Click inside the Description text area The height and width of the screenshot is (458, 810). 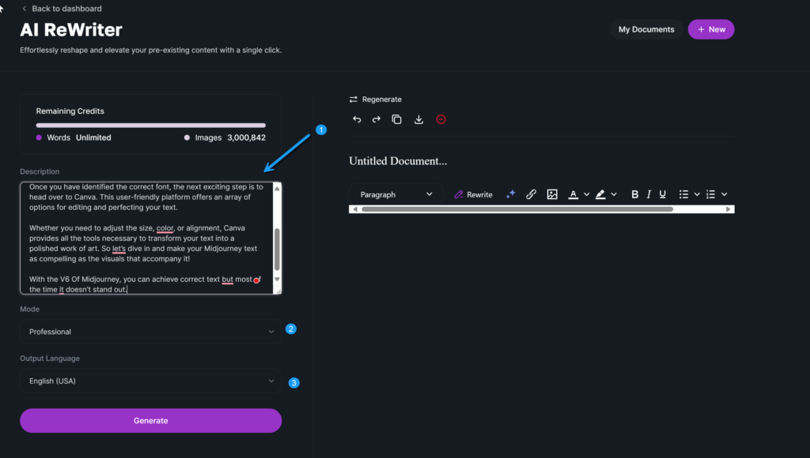pyautogui.click(x=146, y=237)
